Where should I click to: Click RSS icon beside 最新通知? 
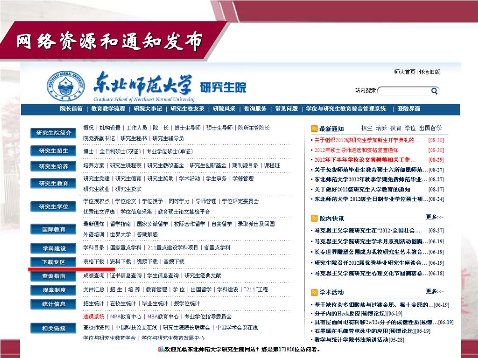pyautogui.click(x=314, y=129)
